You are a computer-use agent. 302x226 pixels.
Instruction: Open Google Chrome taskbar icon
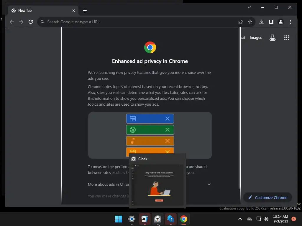pos(183,219)
